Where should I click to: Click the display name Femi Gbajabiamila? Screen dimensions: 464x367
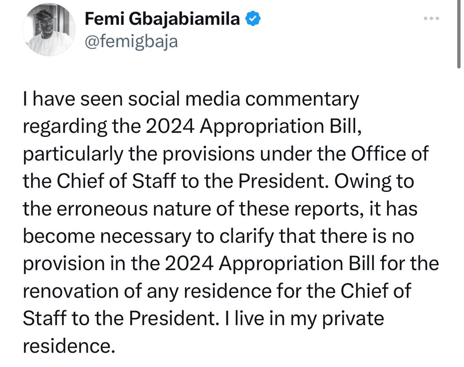pos(162,19)
